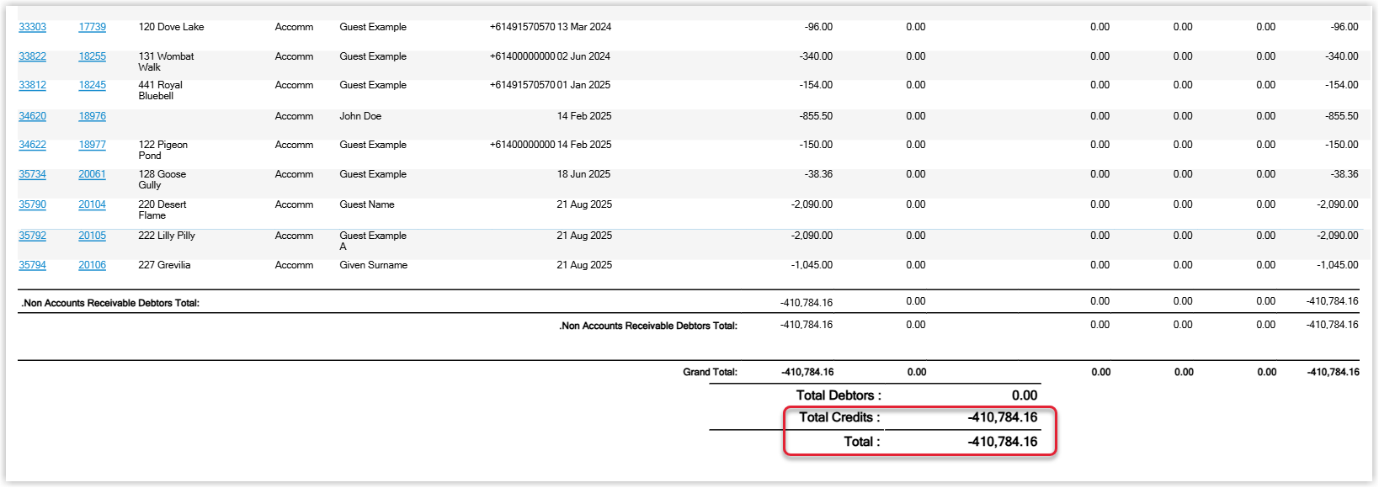This screenshot has width=1379, height=488.
Task: Click the '131 Wombat Walk' text
Action: [166, 61]
